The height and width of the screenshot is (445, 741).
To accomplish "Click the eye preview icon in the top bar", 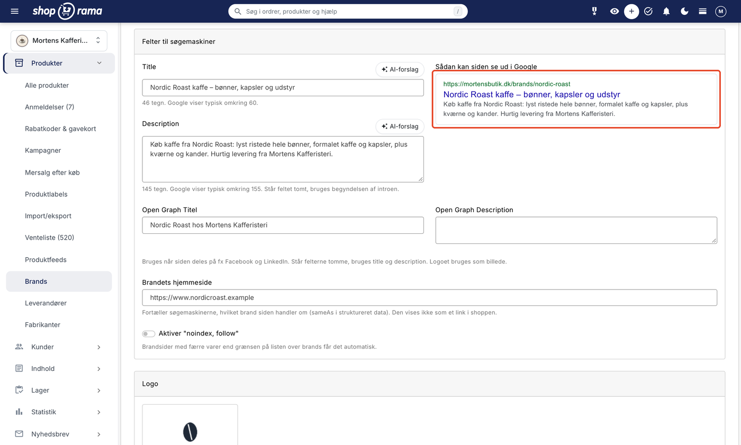I will click(614, 11).
